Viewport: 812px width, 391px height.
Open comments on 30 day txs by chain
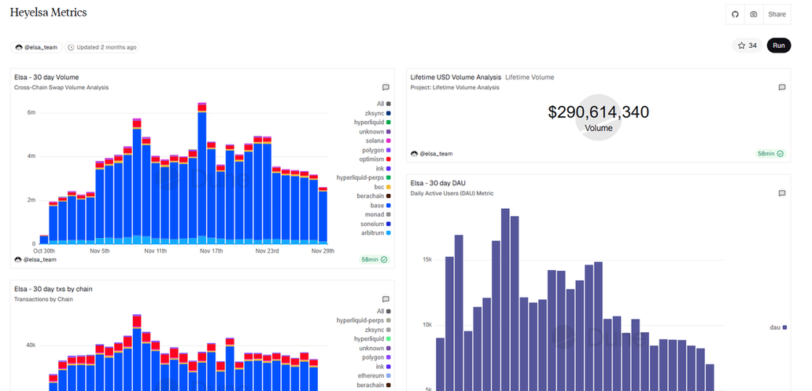386,299
